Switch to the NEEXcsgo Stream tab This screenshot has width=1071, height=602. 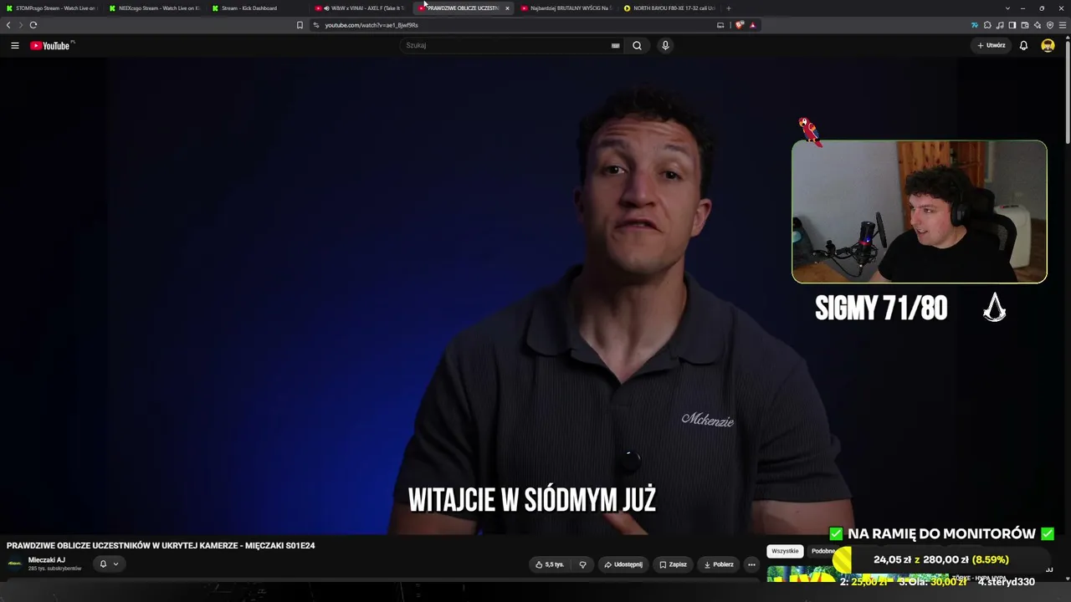click(x=155, y=8)
